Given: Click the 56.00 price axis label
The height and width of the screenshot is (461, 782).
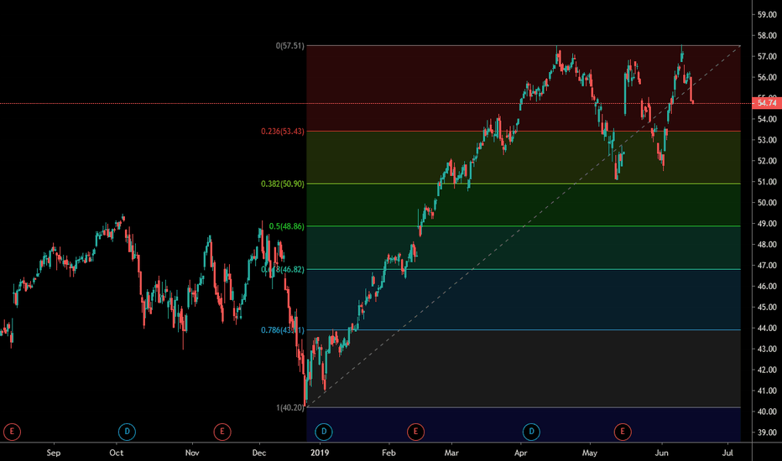Looking at the screenshot, I should [x=767, y=78].
